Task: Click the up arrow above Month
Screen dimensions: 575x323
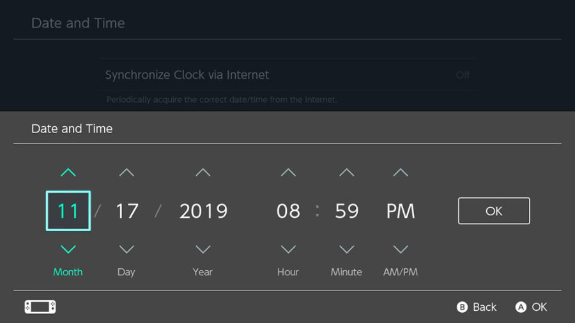Action: click(x=68, y=173)
